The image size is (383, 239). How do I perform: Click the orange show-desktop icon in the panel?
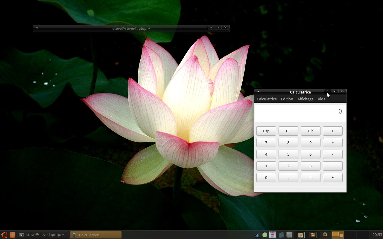(x=12, y=235)
